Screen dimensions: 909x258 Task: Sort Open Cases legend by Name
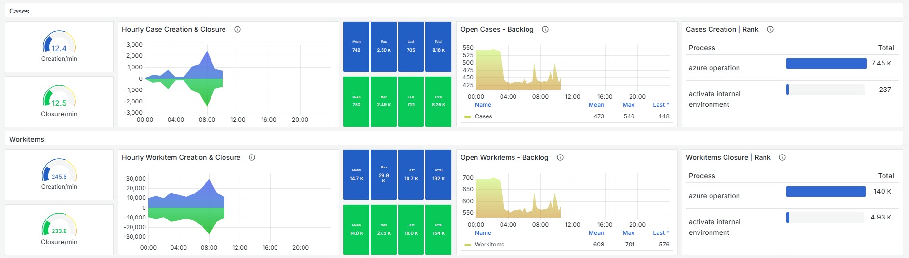point(483,105)
